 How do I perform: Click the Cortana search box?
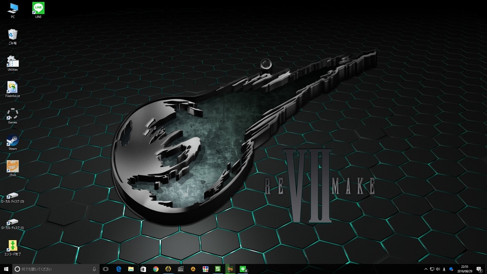56,269
